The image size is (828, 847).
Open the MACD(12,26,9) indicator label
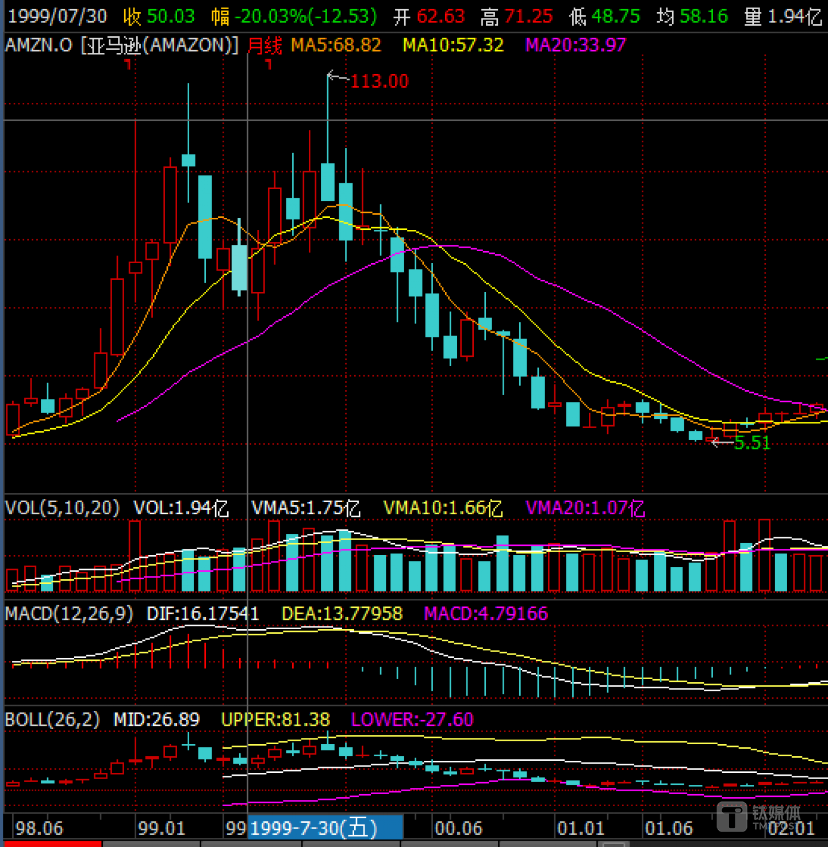[68, 614]
